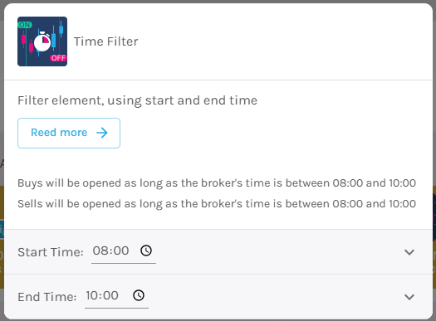
Task: Click the Time Filter stopwatch thumbnail
Action: (42, 41)
